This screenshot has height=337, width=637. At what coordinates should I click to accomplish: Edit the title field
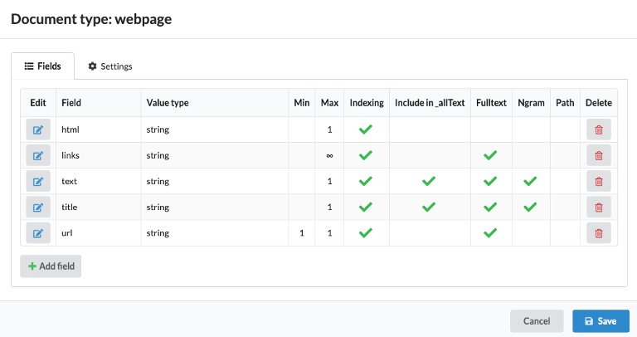[38, 208]
